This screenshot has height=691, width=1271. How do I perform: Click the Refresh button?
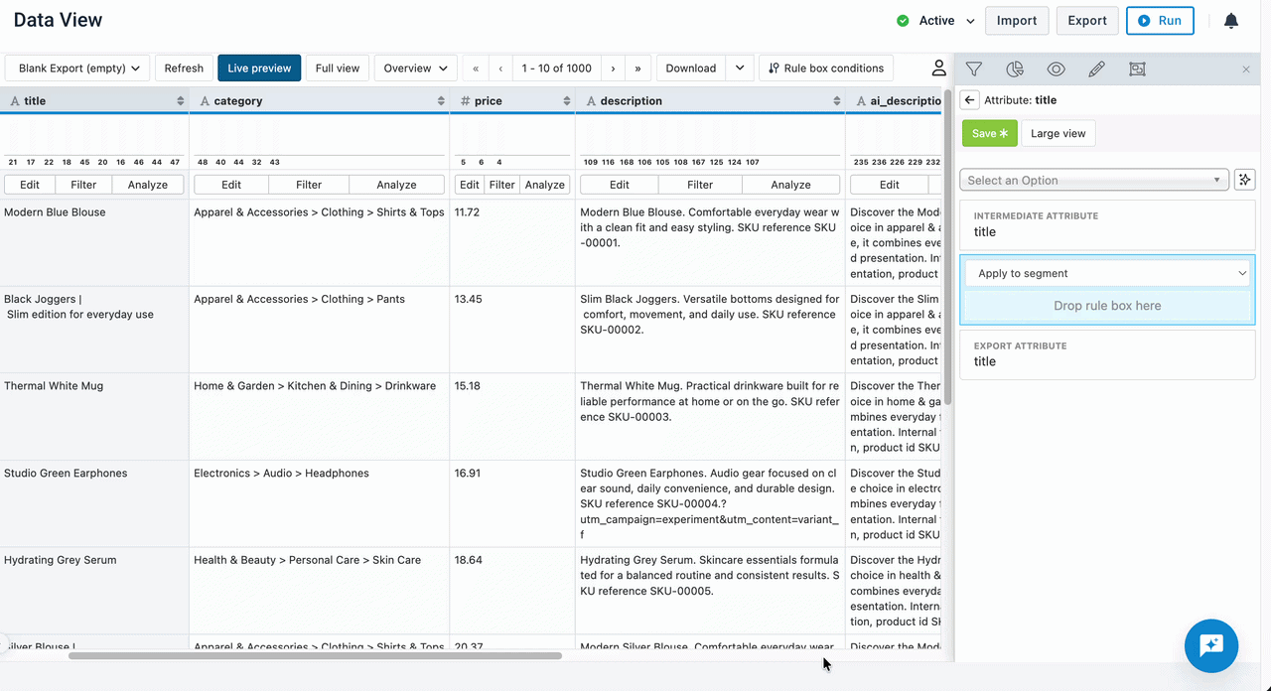(184, 69)
